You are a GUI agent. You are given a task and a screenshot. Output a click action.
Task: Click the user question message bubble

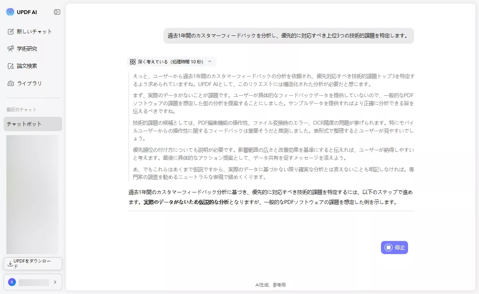pyautogui.click(x=288, y=35)
